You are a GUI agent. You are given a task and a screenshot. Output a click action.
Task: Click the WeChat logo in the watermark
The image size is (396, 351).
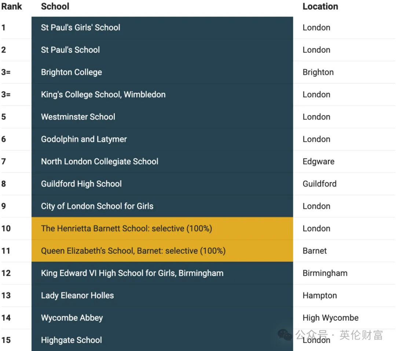[x=285, y=335]
